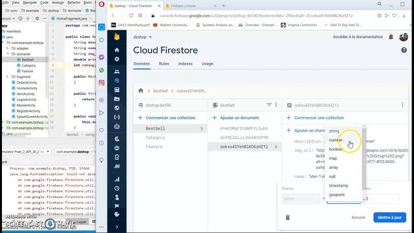Click Commencer une collection under dzshop-8e590
Viewport: 414px width, 233px height.
pos(167,118)
